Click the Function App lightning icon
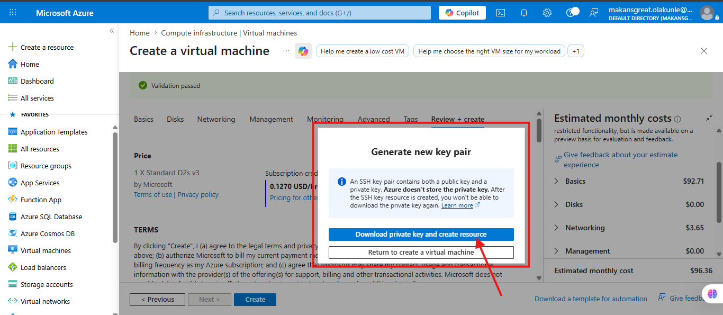This screenshot has height=315, width=723. [13, 200]
